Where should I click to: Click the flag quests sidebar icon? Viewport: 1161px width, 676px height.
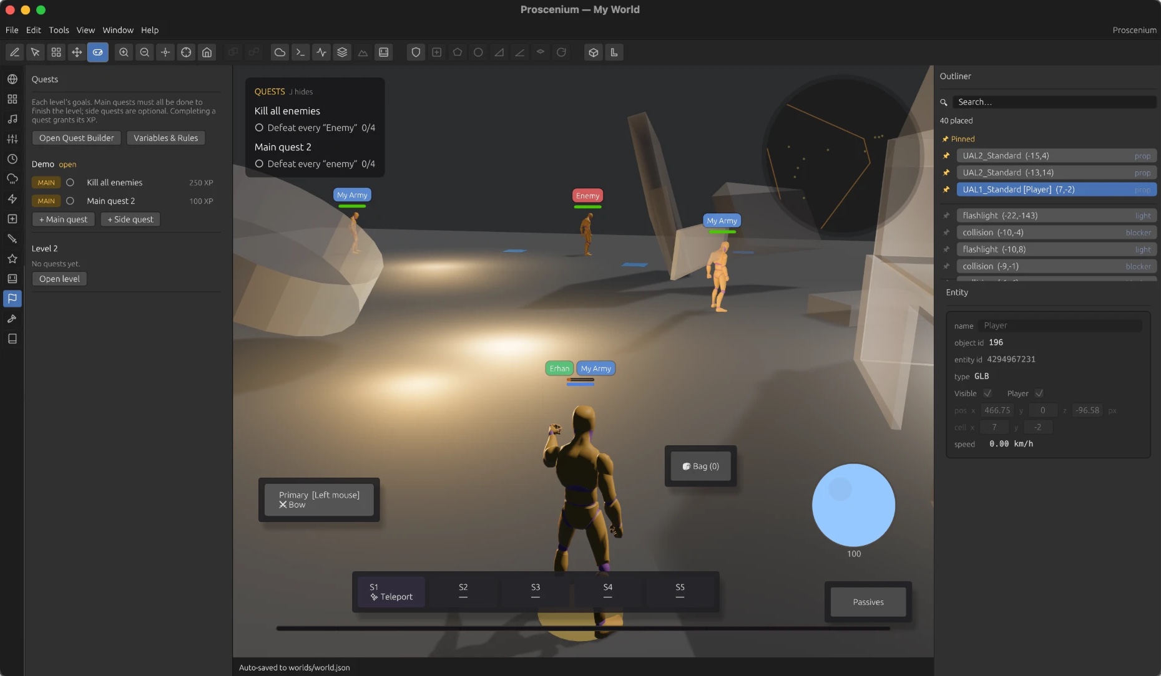pyautogui.click(x=12, y=299)
